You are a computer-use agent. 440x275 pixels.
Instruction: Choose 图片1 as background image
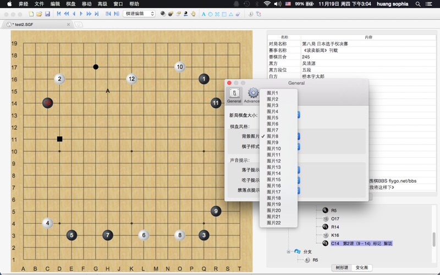(278, 93)
